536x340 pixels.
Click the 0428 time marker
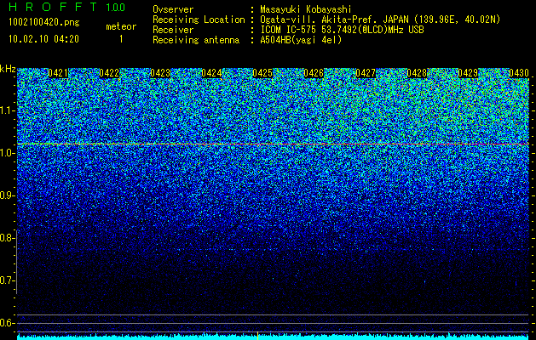pyautogui.click(x=417, y=73)
